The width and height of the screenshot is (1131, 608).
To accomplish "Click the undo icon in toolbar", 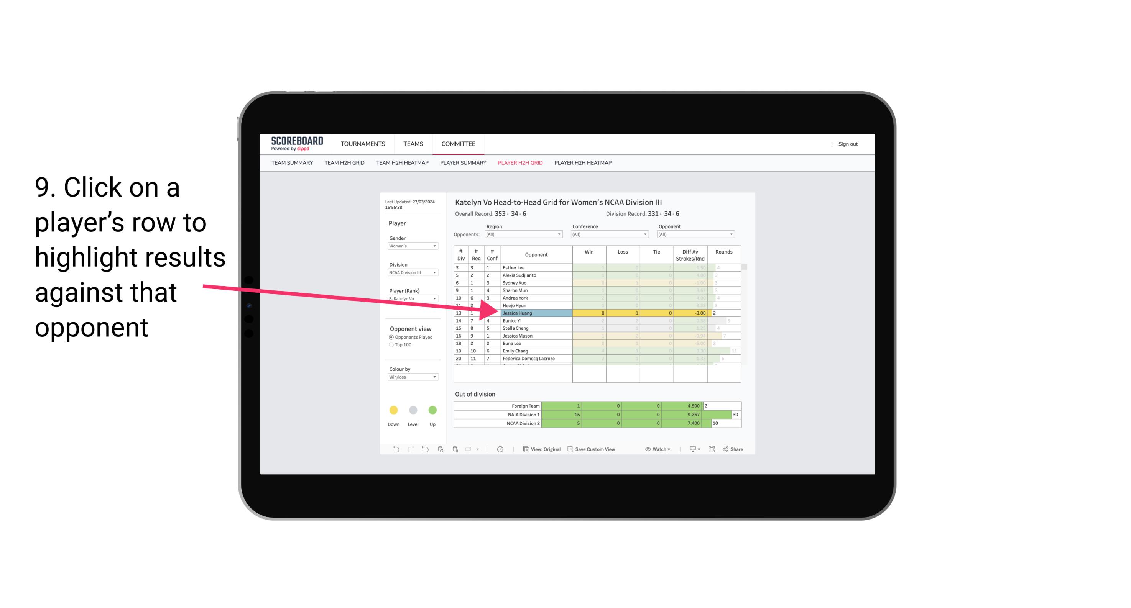I will pos(390,450).
